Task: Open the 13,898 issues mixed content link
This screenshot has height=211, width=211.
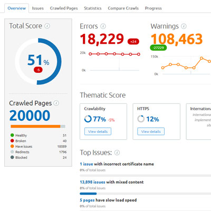Action: point(92,182)
